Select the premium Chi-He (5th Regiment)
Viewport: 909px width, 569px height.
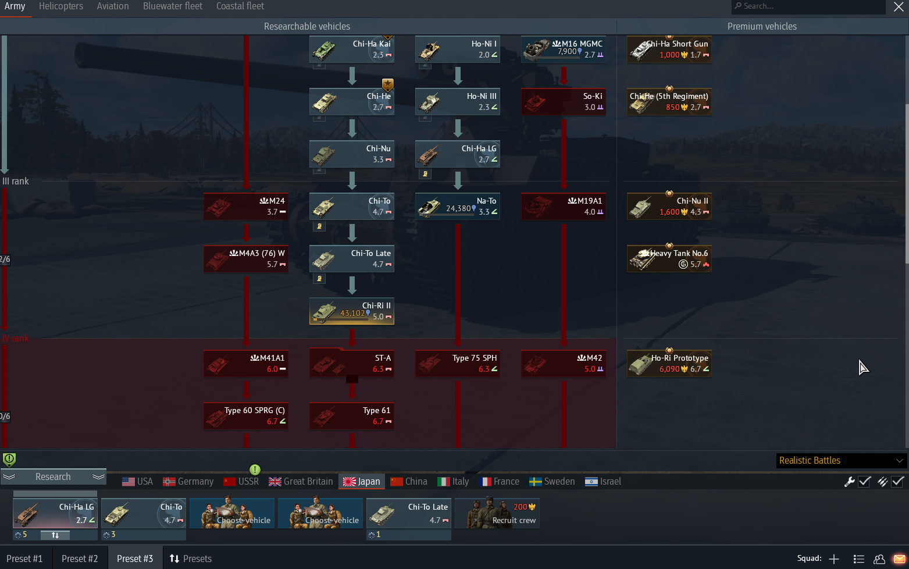[x=669, y=102]
